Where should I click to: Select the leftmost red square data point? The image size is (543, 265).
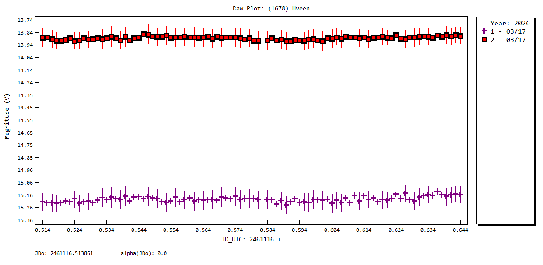[42, 38]
